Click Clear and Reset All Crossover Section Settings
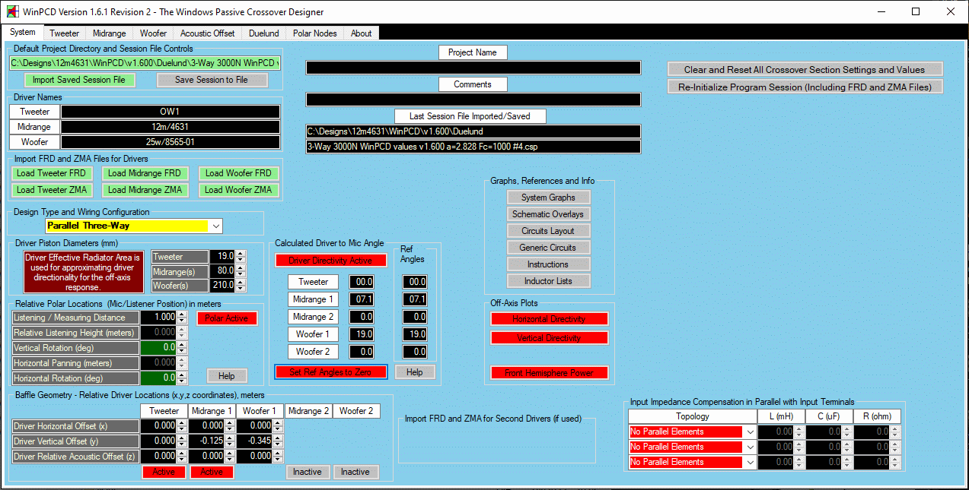 coord(805,69)
